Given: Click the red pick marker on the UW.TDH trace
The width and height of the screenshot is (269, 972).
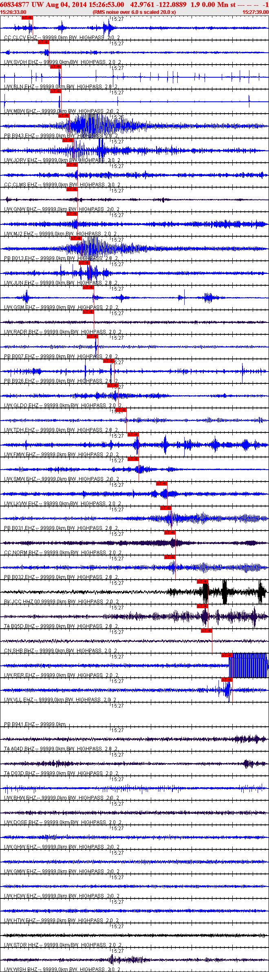Looking at the screenshot, I should 121,410.
